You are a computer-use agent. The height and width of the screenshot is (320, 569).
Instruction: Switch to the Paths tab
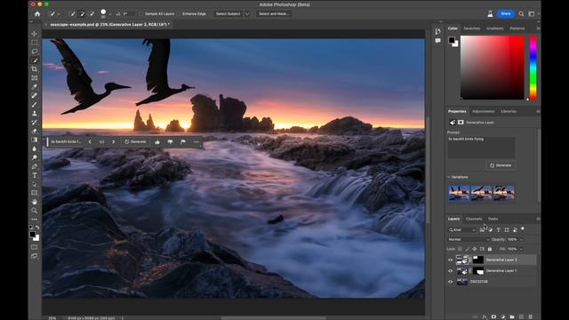(493, 219)
